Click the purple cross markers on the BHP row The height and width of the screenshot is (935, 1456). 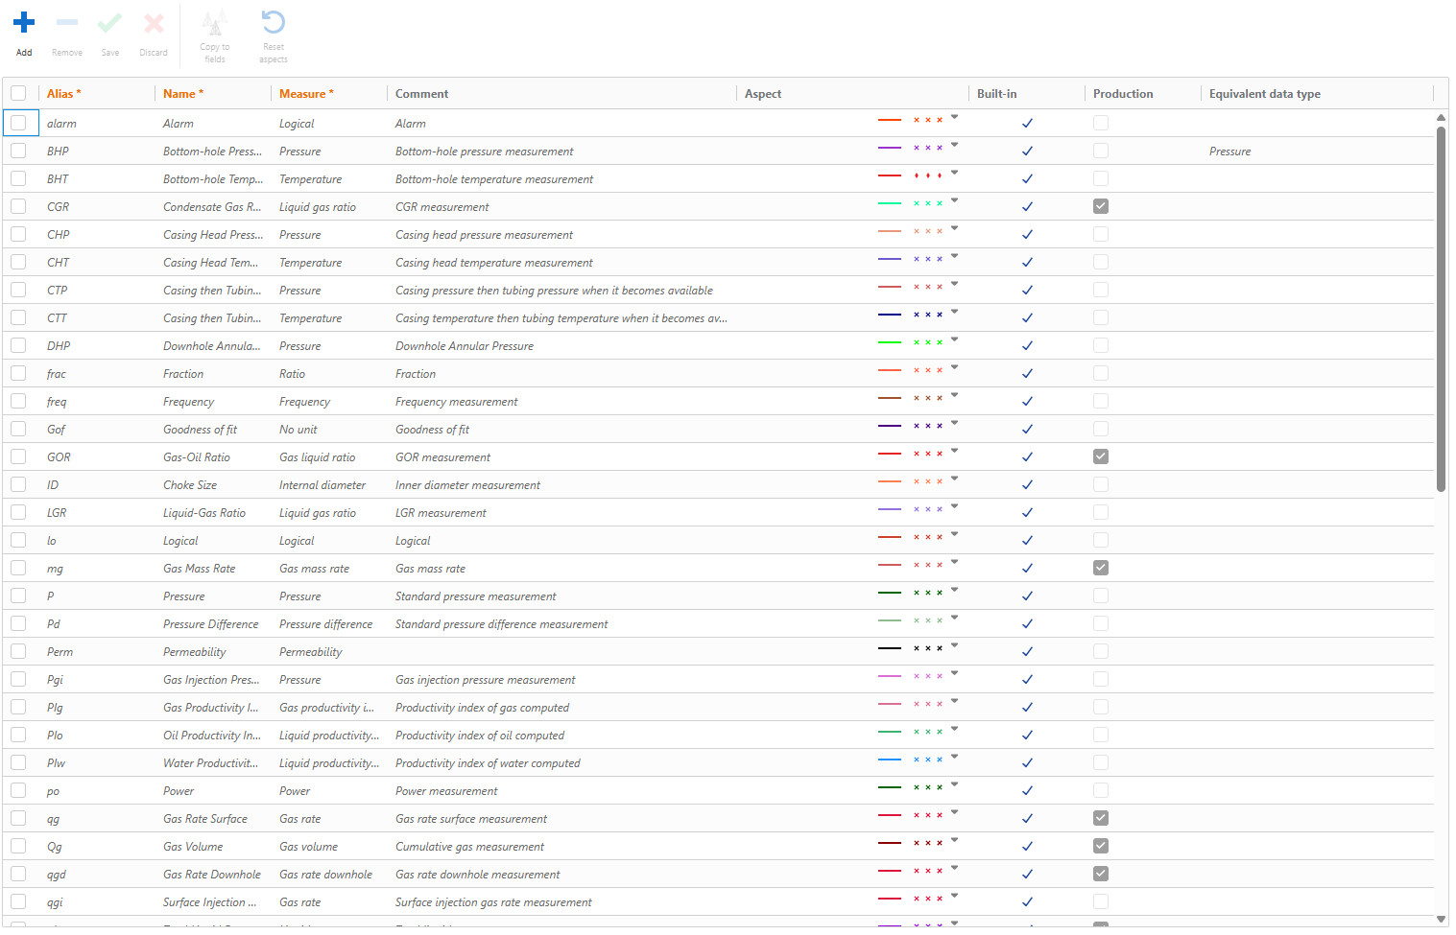(928, 147)
